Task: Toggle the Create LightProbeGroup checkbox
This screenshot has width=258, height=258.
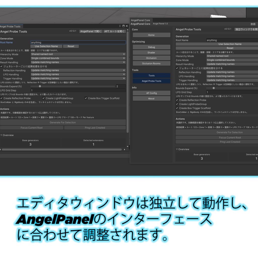Action: point(43,98)
